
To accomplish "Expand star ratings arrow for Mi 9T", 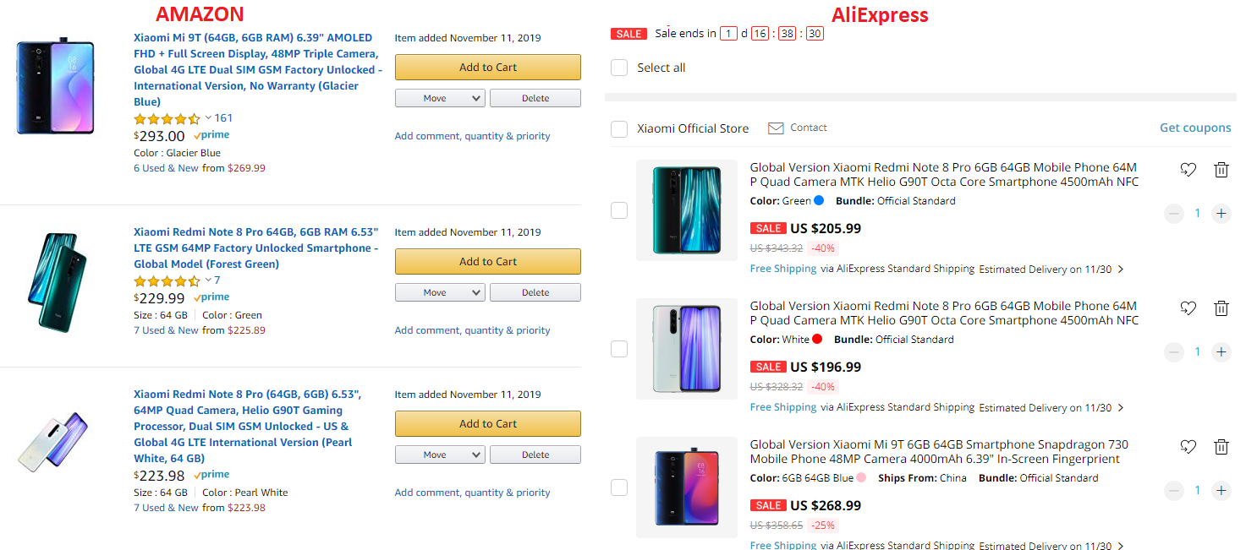I will point(208,118).
